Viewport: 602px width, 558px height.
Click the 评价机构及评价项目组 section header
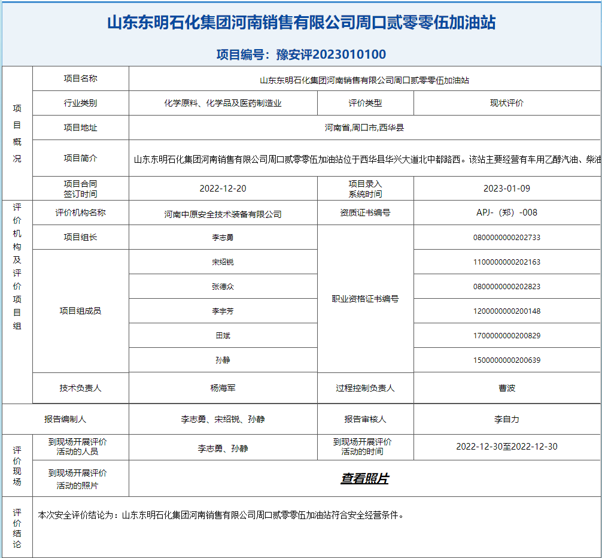(x=17, y=266)
